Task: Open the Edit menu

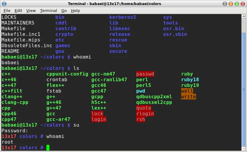Action: click(x=18, y=10)
